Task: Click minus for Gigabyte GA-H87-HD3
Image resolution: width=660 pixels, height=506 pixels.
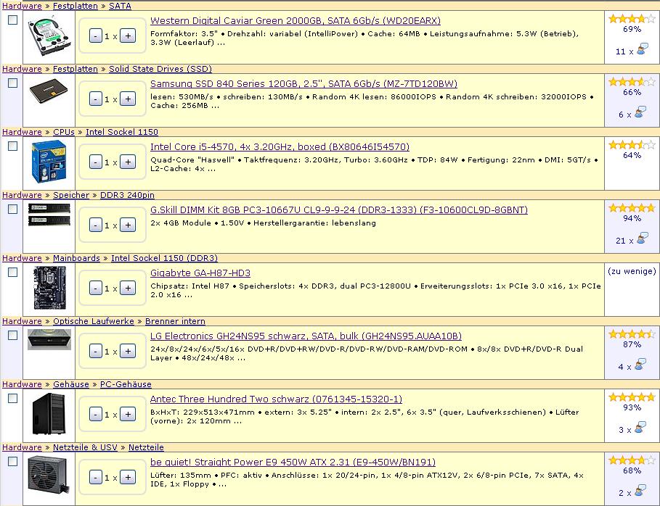Action: click(x=96, y=289)
